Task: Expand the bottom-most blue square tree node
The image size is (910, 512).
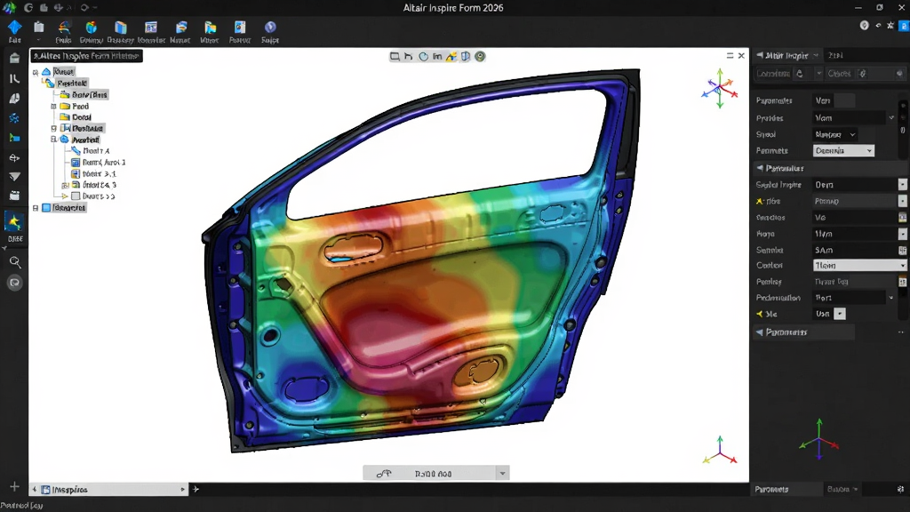Action: click(36, 208)
